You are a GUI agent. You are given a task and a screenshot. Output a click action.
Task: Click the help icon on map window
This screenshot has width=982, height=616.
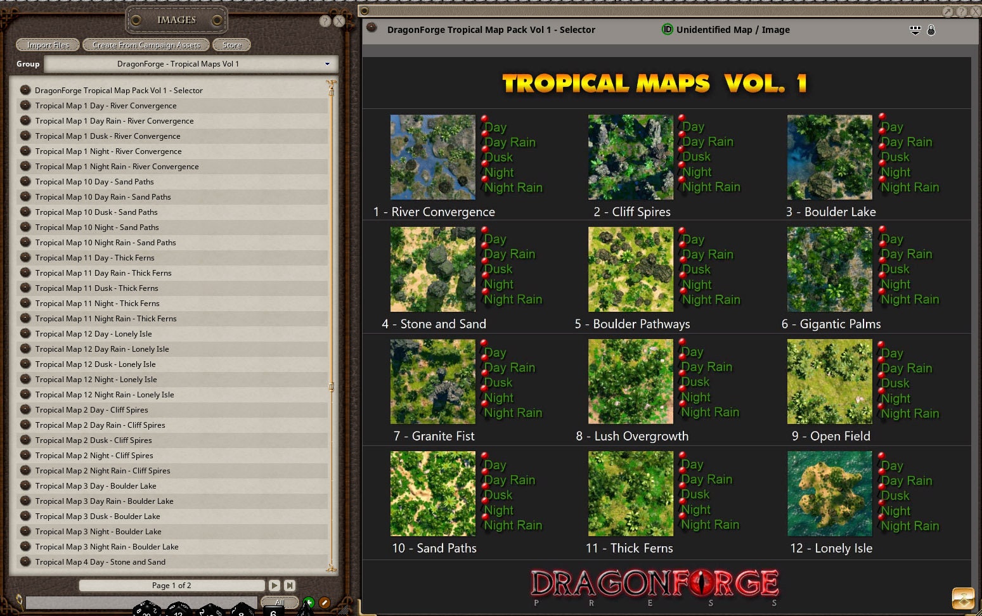(962, 11)
